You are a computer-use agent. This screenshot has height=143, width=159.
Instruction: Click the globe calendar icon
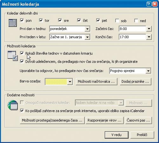tap(13, 105)
